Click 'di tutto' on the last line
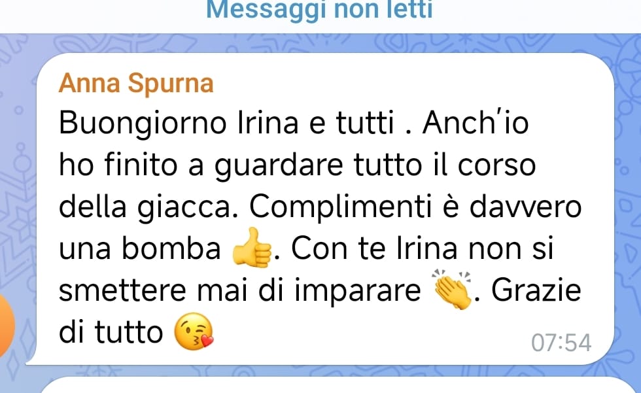Viewport: 641px width, 393px height. click(x=111, y=332)
